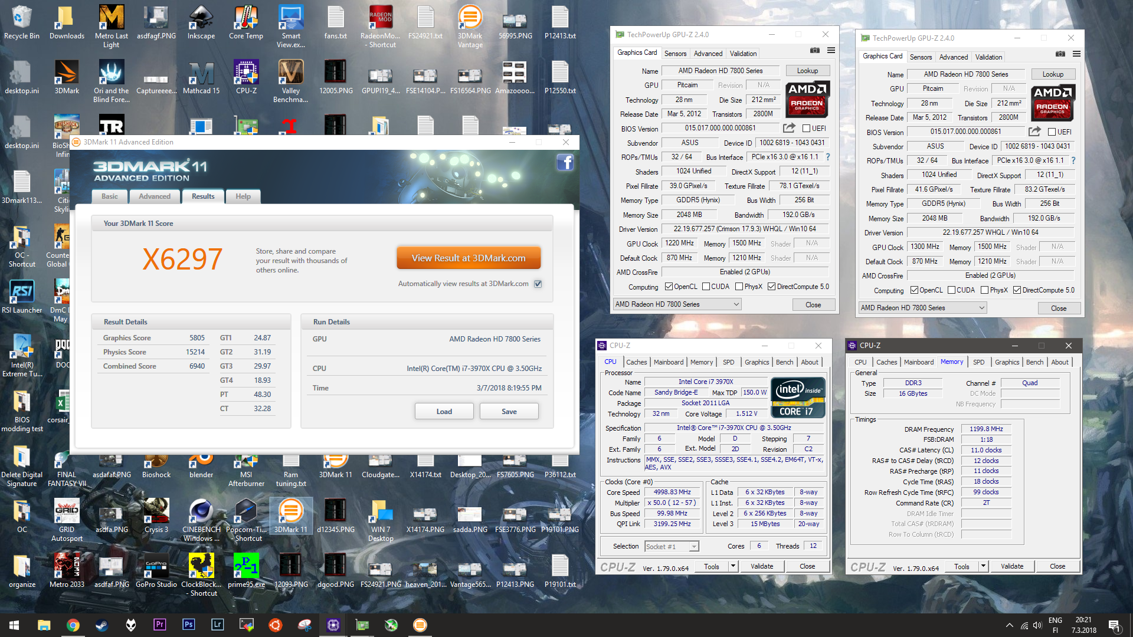The height and width of the screenshot is (637, 1133).
Task: Open Chrome from the taskbar
Action: [x=73, y=625]
